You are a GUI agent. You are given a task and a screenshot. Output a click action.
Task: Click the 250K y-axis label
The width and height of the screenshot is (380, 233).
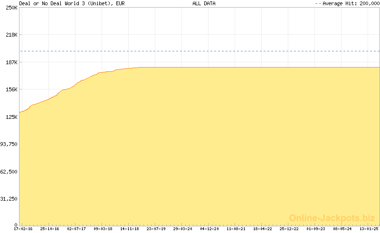point(11,8)
